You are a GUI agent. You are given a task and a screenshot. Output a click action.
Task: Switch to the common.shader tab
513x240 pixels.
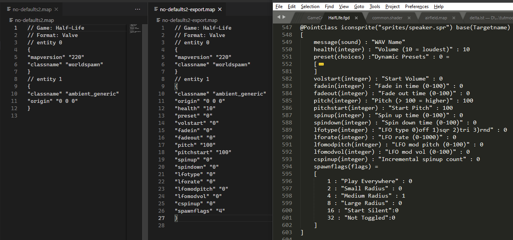click(x=387, y=18)
